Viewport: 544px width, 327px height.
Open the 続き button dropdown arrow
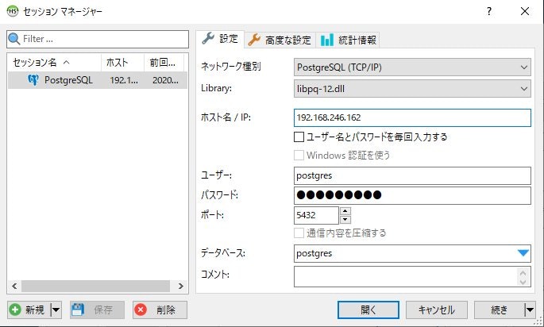pos(530,310)
